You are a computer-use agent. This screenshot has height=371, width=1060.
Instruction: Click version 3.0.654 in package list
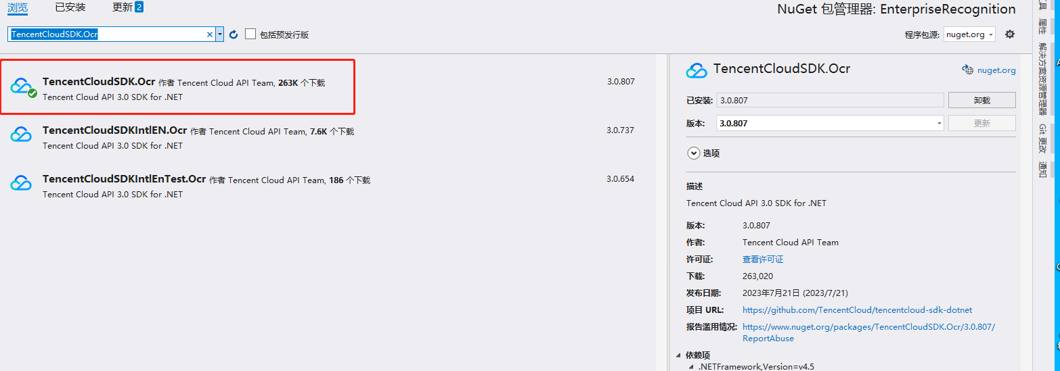click(620, 179)
